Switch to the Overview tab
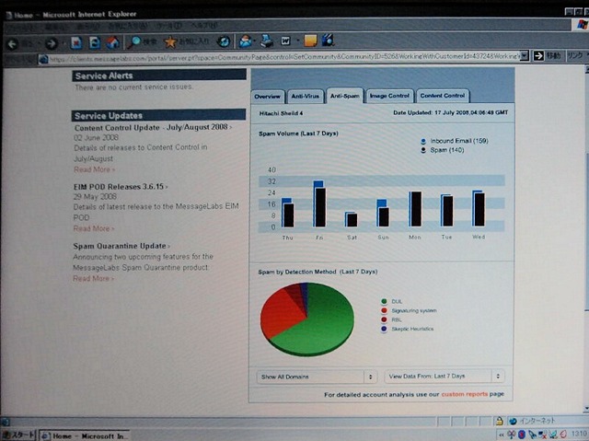 (x=268, y=96)
